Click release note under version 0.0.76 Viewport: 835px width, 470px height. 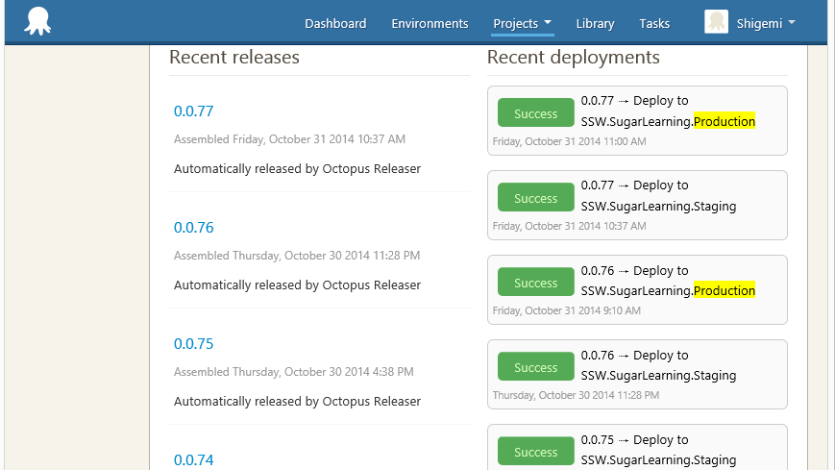click(297, 284)
